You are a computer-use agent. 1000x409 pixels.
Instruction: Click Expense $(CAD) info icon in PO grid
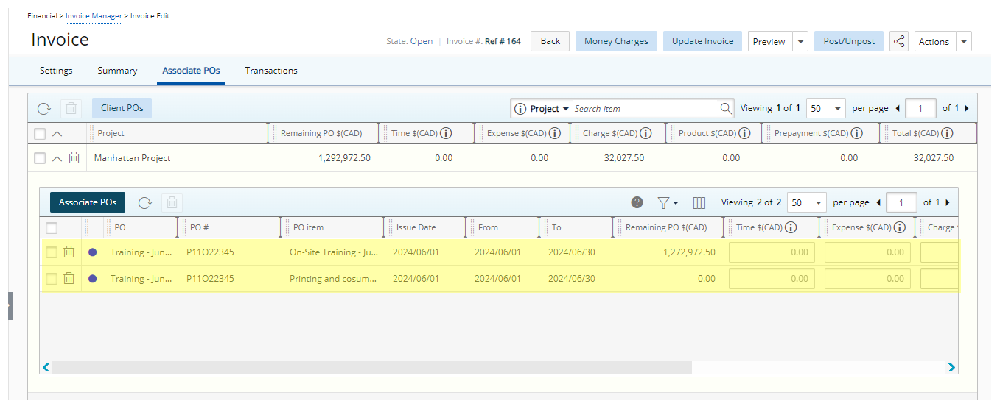900,227
